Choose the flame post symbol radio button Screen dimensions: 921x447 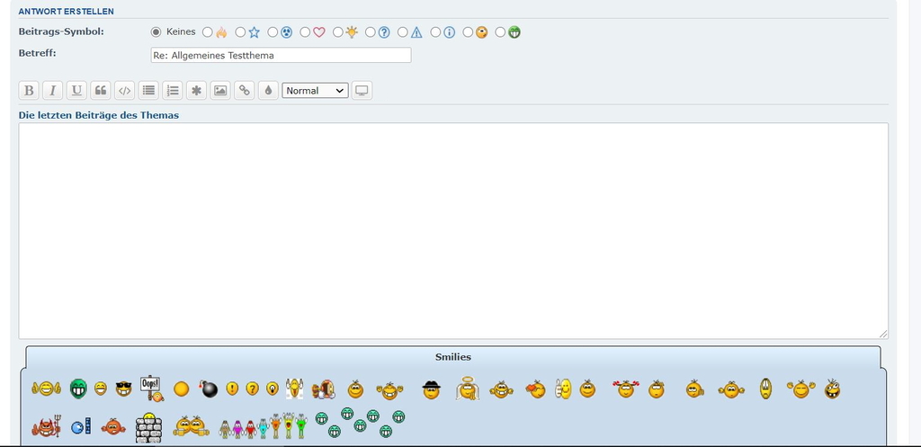208,32
